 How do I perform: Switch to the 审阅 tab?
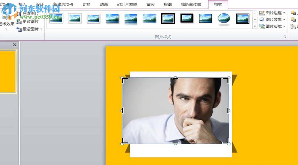point(150,4)
